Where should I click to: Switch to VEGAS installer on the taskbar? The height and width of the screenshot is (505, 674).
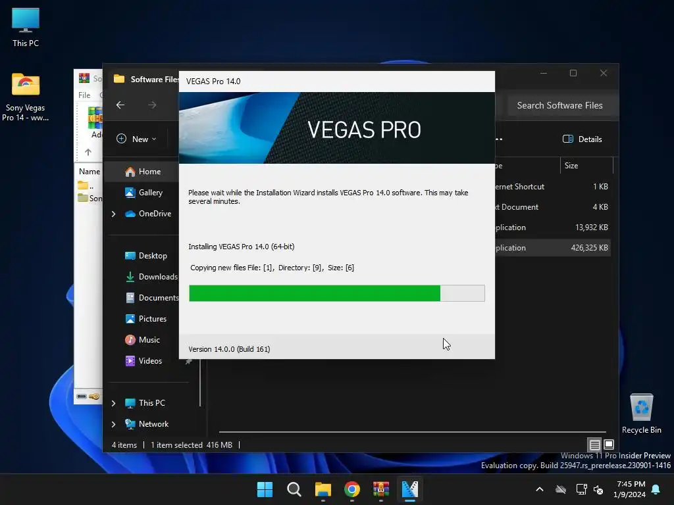(410, 489)
